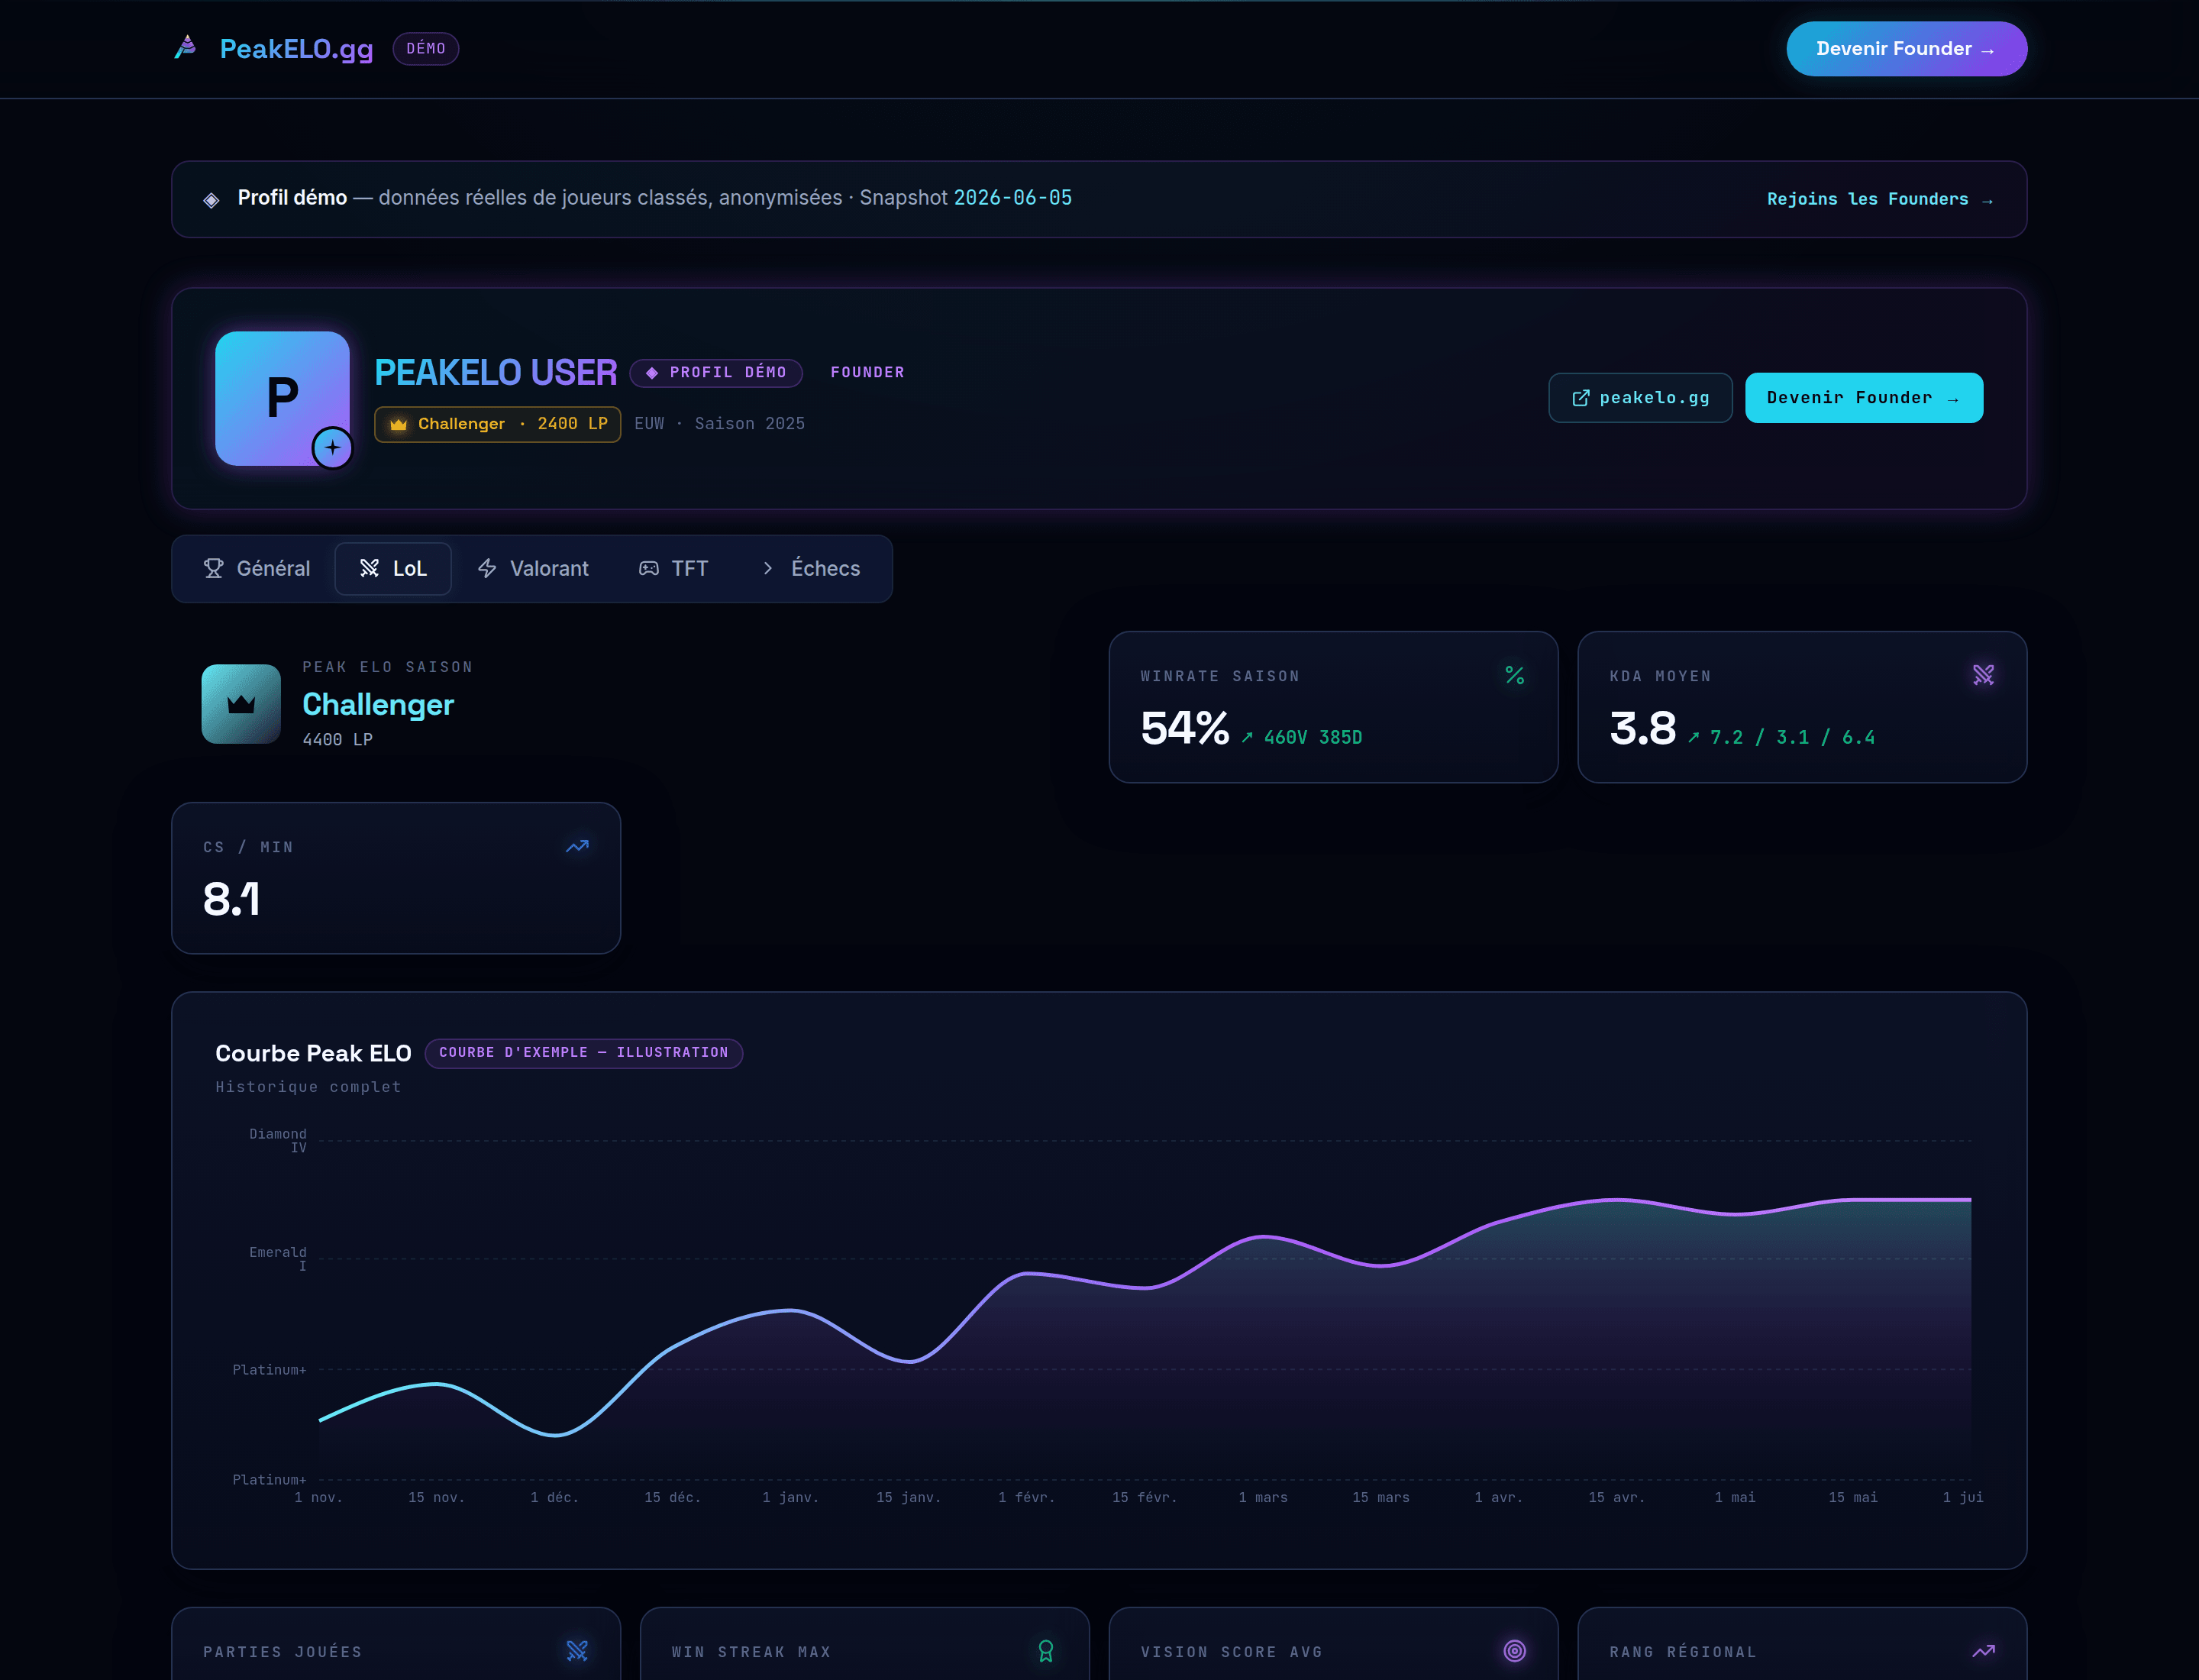Switch to the Valorant tab
2199x1680 pixels.
(533, 569)
